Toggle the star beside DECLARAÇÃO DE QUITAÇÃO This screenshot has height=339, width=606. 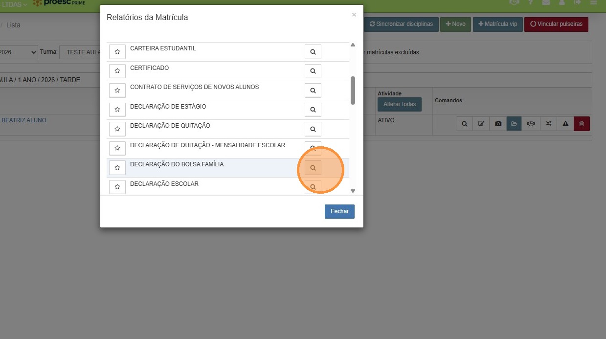coord(117,129)
